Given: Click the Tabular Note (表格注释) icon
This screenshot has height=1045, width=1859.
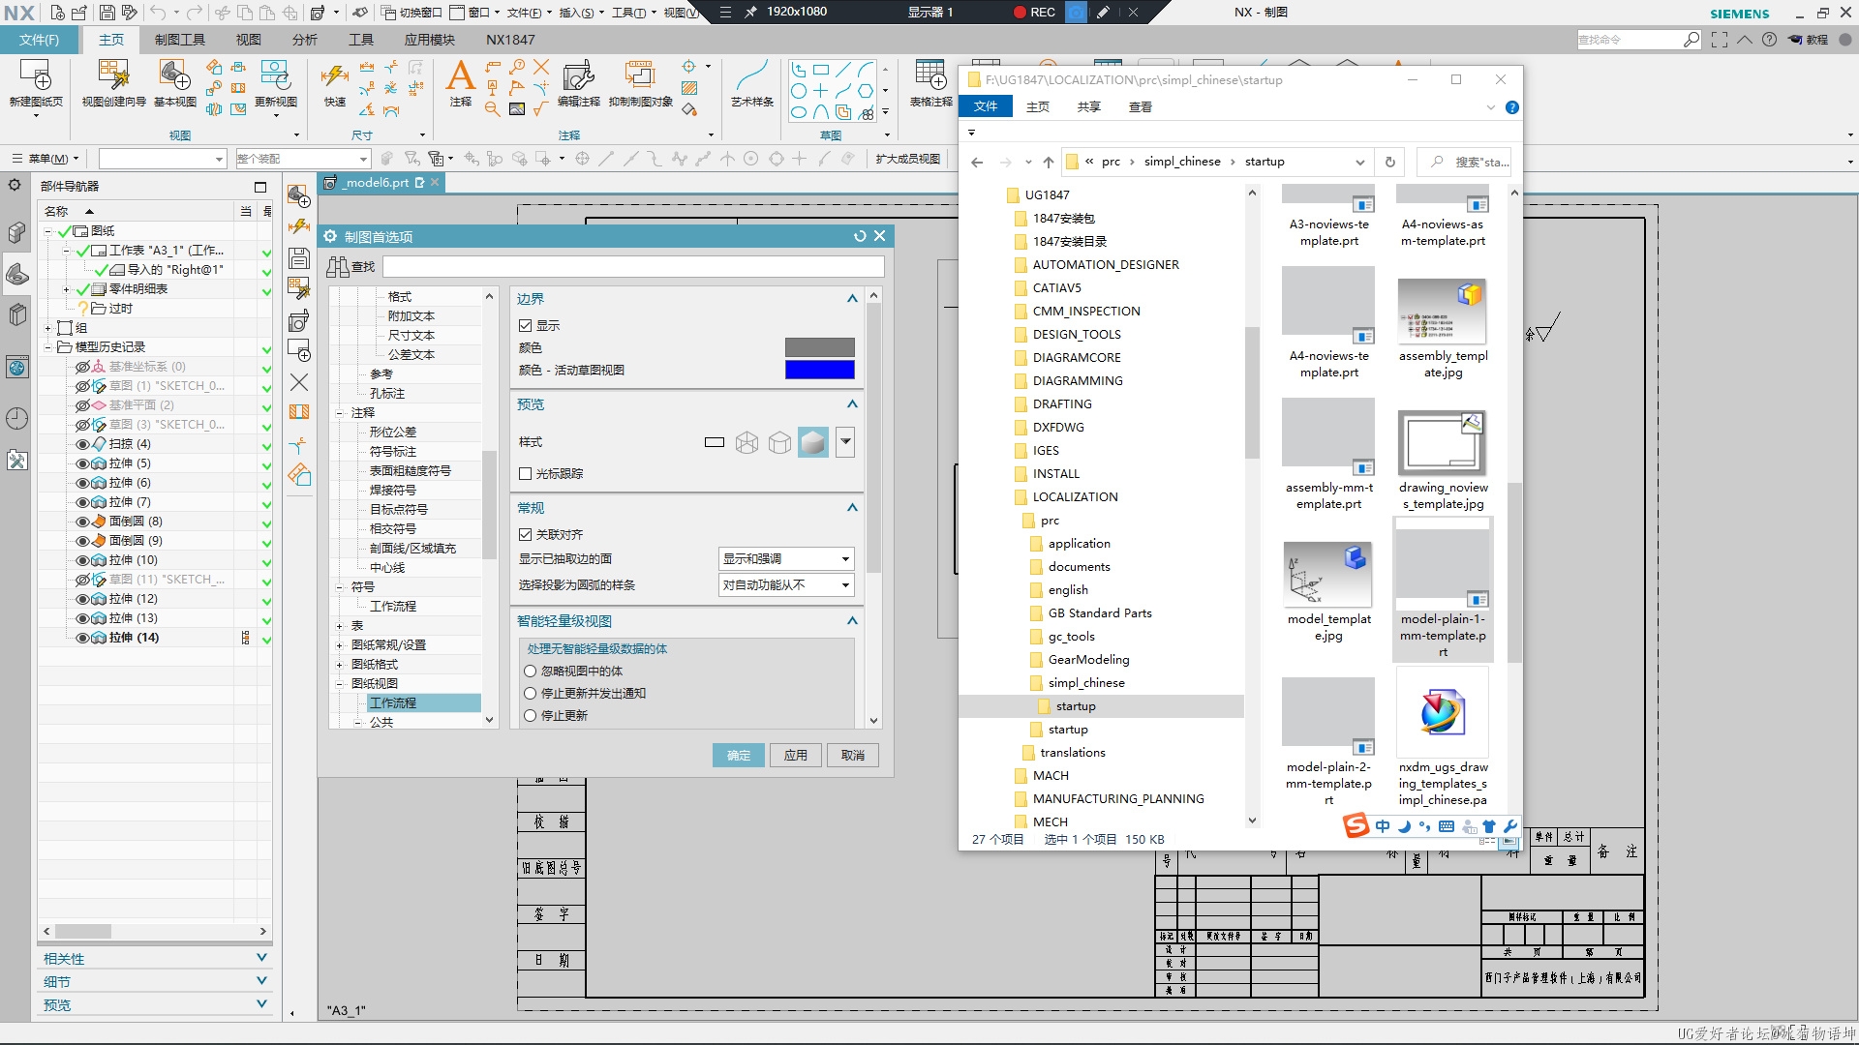Looking at the screenshot, I should [930, 75].
